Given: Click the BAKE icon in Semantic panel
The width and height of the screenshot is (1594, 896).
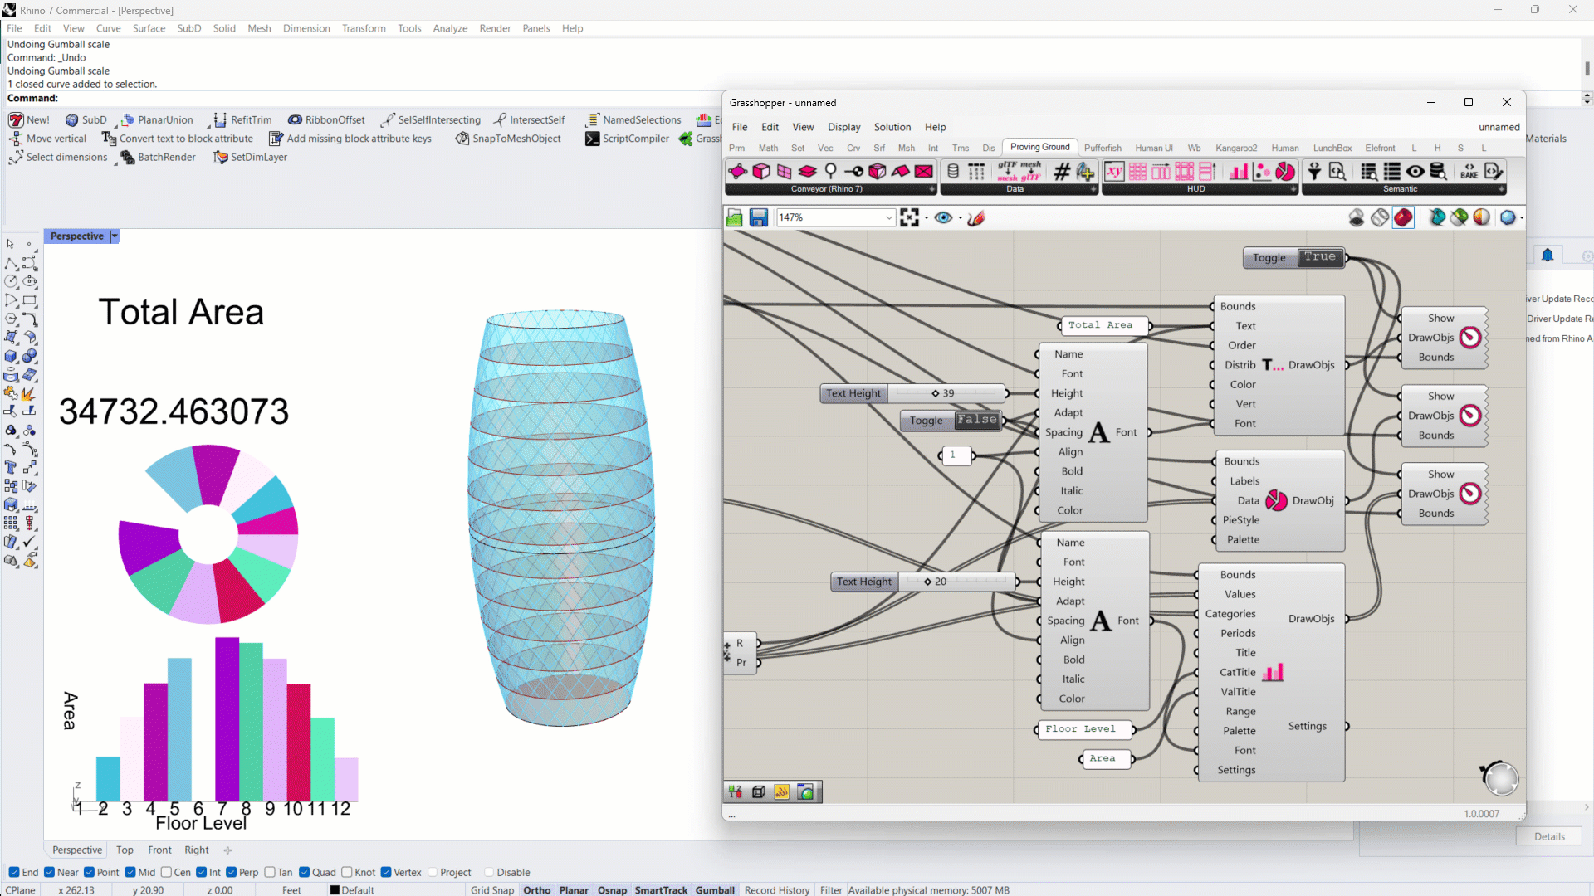Looking at the screenshot, I should point(1469,172).
